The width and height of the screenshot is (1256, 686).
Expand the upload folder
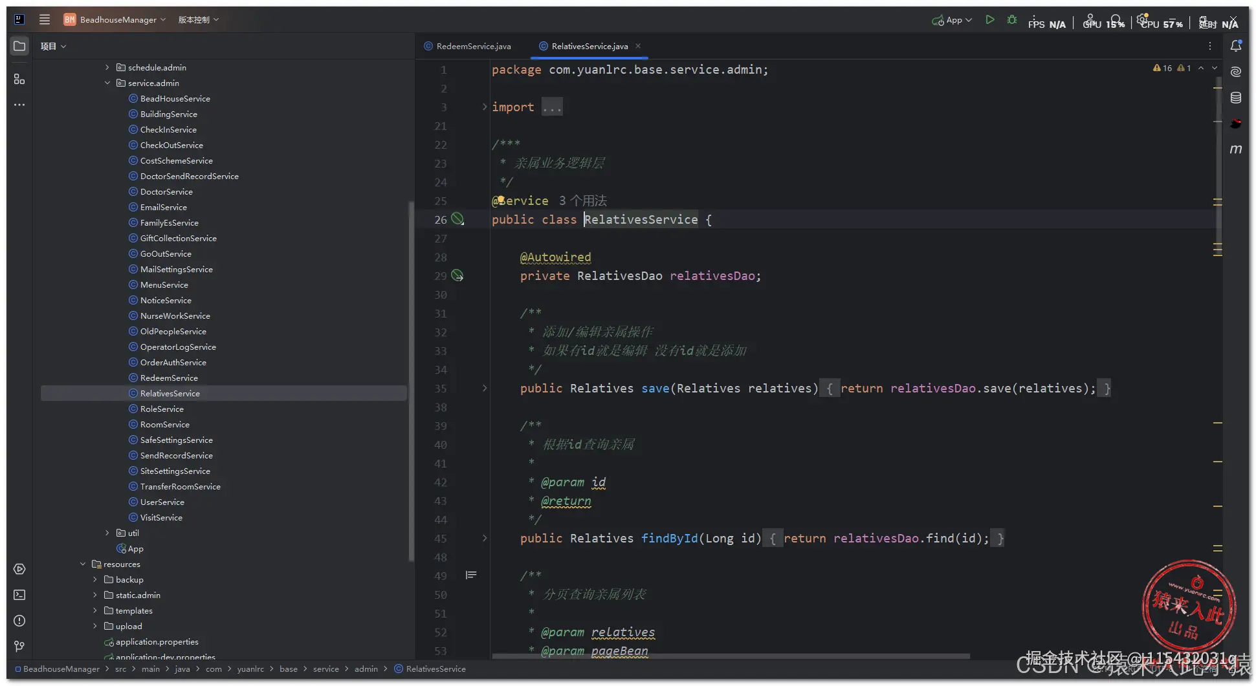(95, 626)
